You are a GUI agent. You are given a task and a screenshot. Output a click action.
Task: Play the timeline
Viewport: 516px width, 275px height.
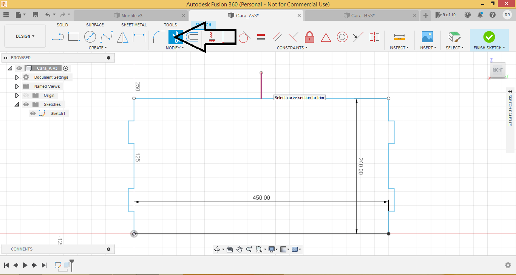coord(25,265)
